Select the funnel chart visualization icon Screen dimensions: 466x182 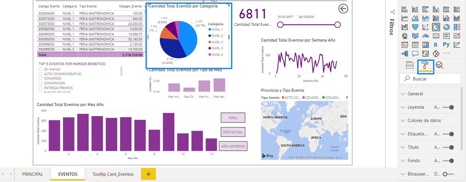tap(415, 27)
